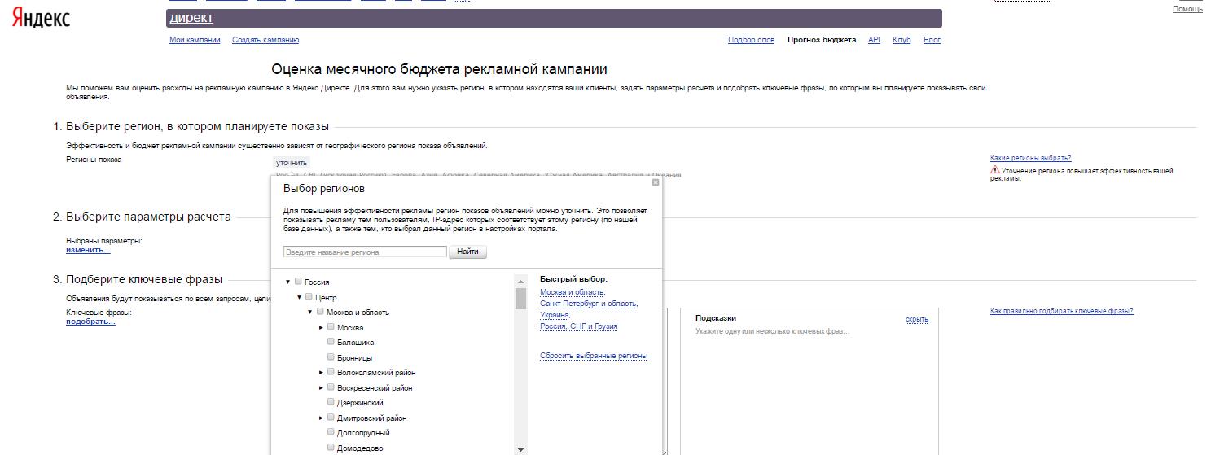Click the Помощь link

click(x=1187, y=9)
